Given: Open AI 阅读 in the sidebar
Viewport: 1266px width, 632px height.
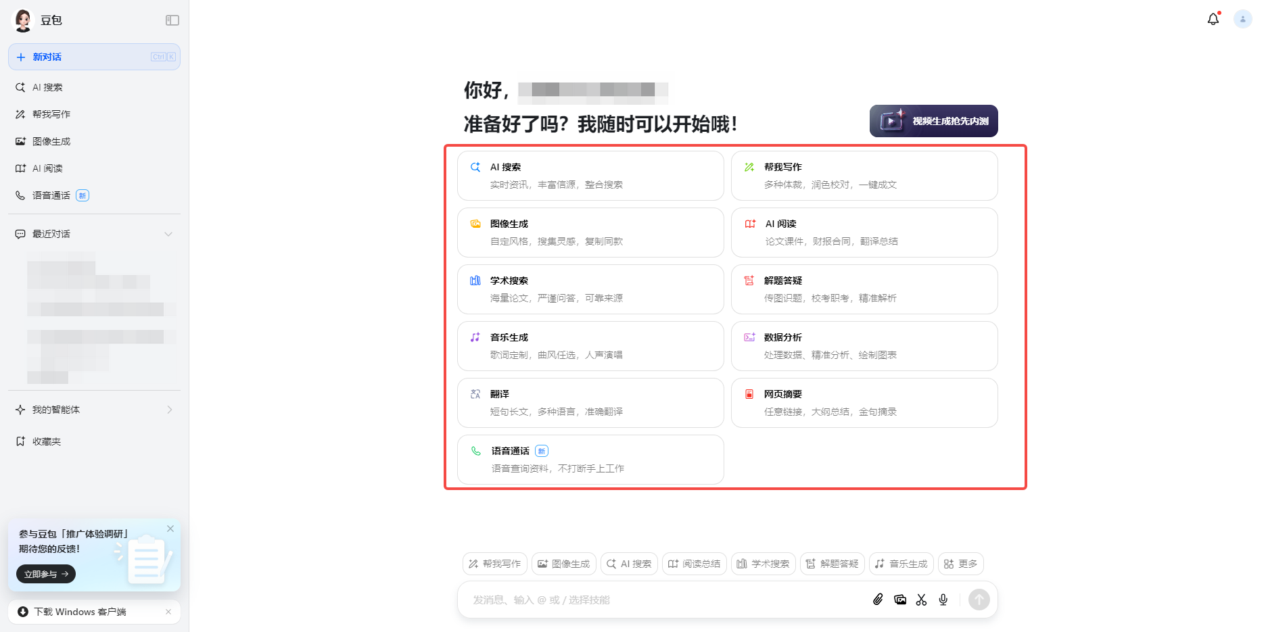Looking at the screenshot, I should (94, 168).
